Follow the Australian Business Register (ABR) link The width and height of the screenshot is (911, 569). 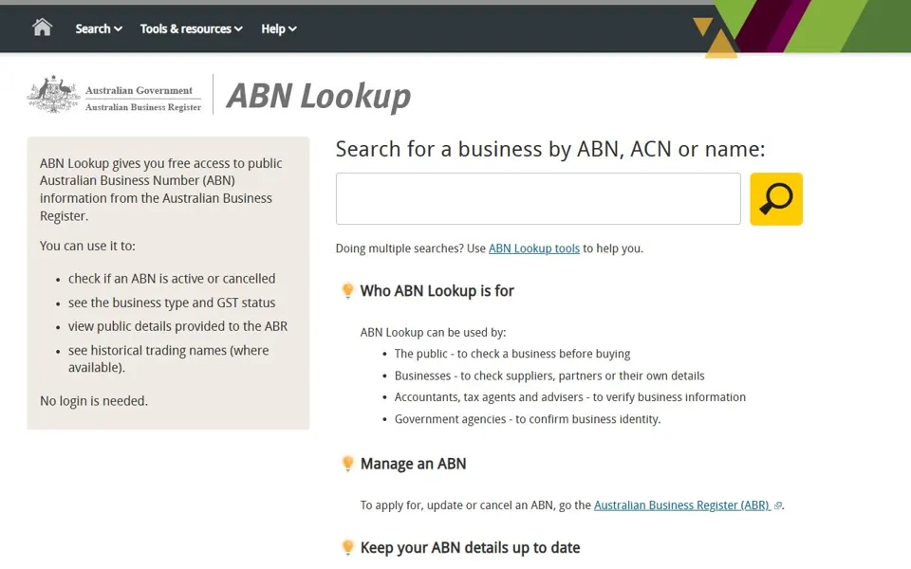(x=682, y=505)
